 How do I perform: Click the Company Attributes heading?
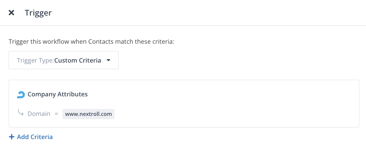[57, 94]
